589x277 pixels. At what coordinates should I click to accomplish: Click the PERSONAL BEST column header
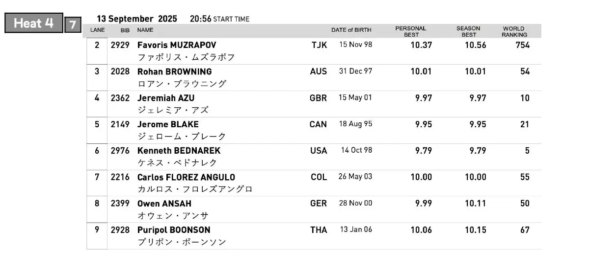click(411, 31)
